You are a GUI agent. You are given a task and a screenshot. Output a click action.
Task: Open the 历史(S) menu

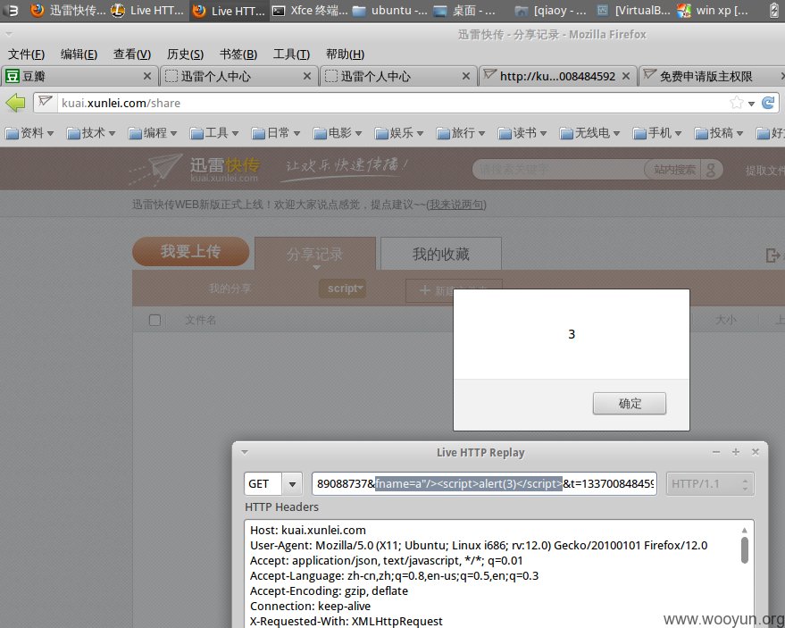pos(185,54)
